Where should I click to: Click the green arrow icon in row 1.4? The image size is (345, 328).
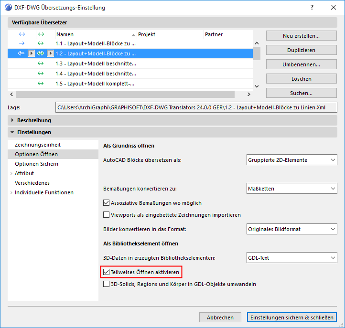coord(41,73)
